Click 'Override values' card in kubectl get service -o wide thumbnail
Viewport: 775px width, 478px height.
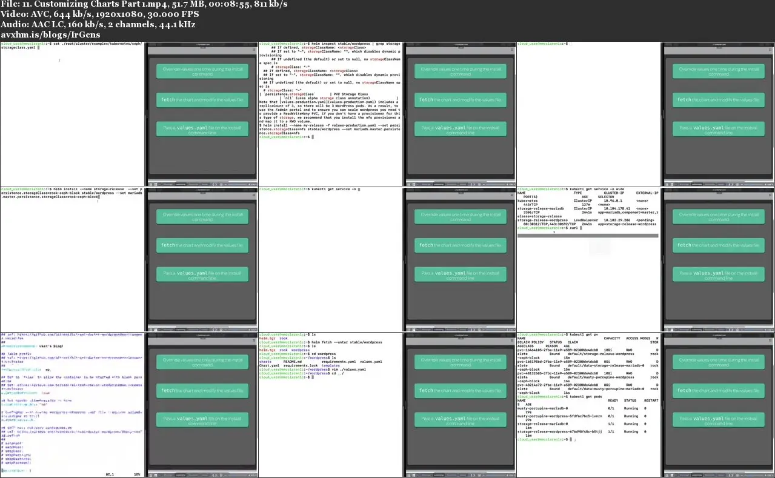[x=719, y=216]
